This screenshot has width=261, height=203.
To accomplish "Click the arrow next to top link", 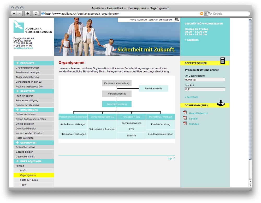I will [x=174, y=158].
